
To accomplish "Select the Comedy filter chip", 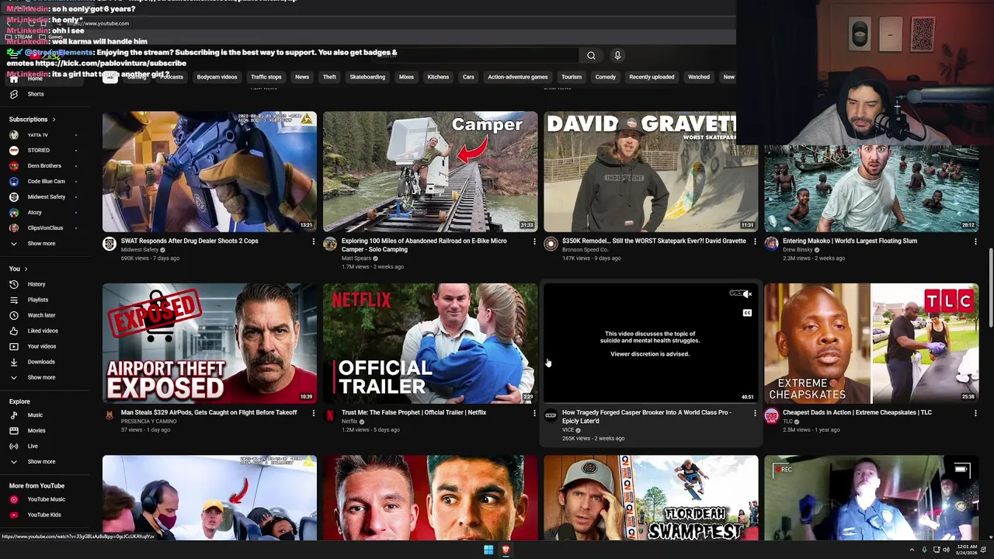I will [x=606, y=77].
